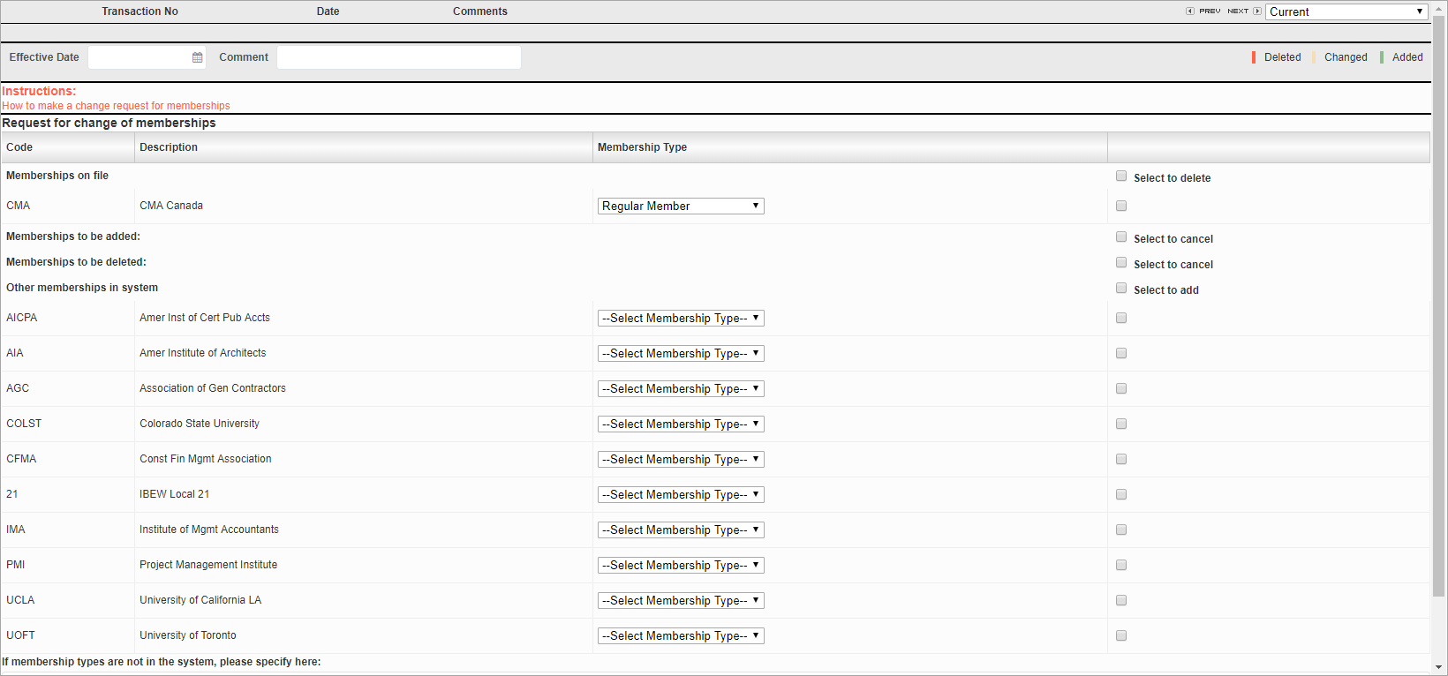
Task: Click into the Comment text field
Action: coord(399,57)
